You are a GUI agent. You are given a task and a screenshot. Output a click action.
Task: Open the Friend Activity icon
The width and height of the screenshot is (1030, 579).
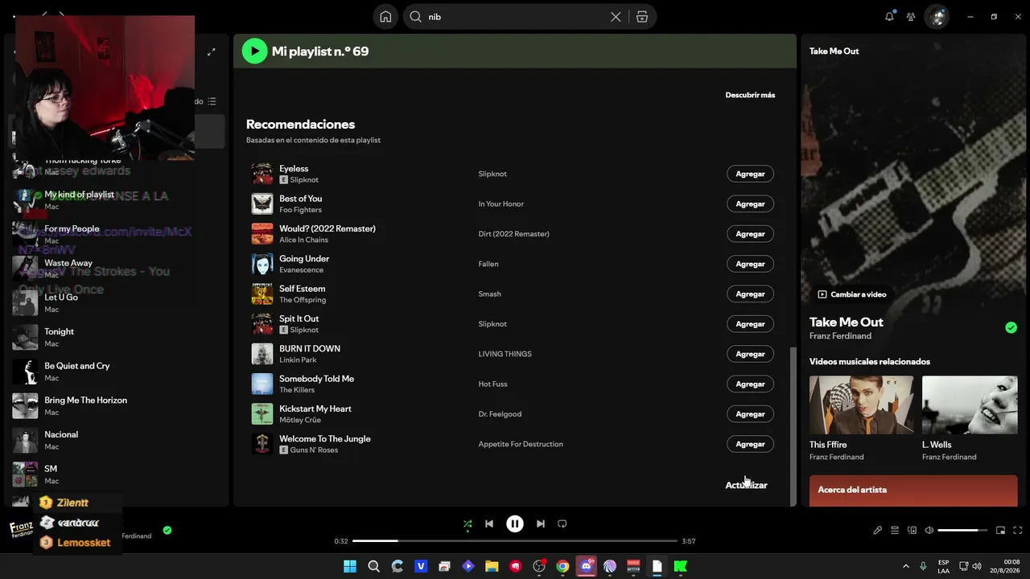(911, 17)
